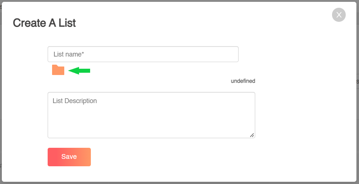This screenshot has width=359, height=184.
Task: Focus the List name field
Action: [143, 54]
